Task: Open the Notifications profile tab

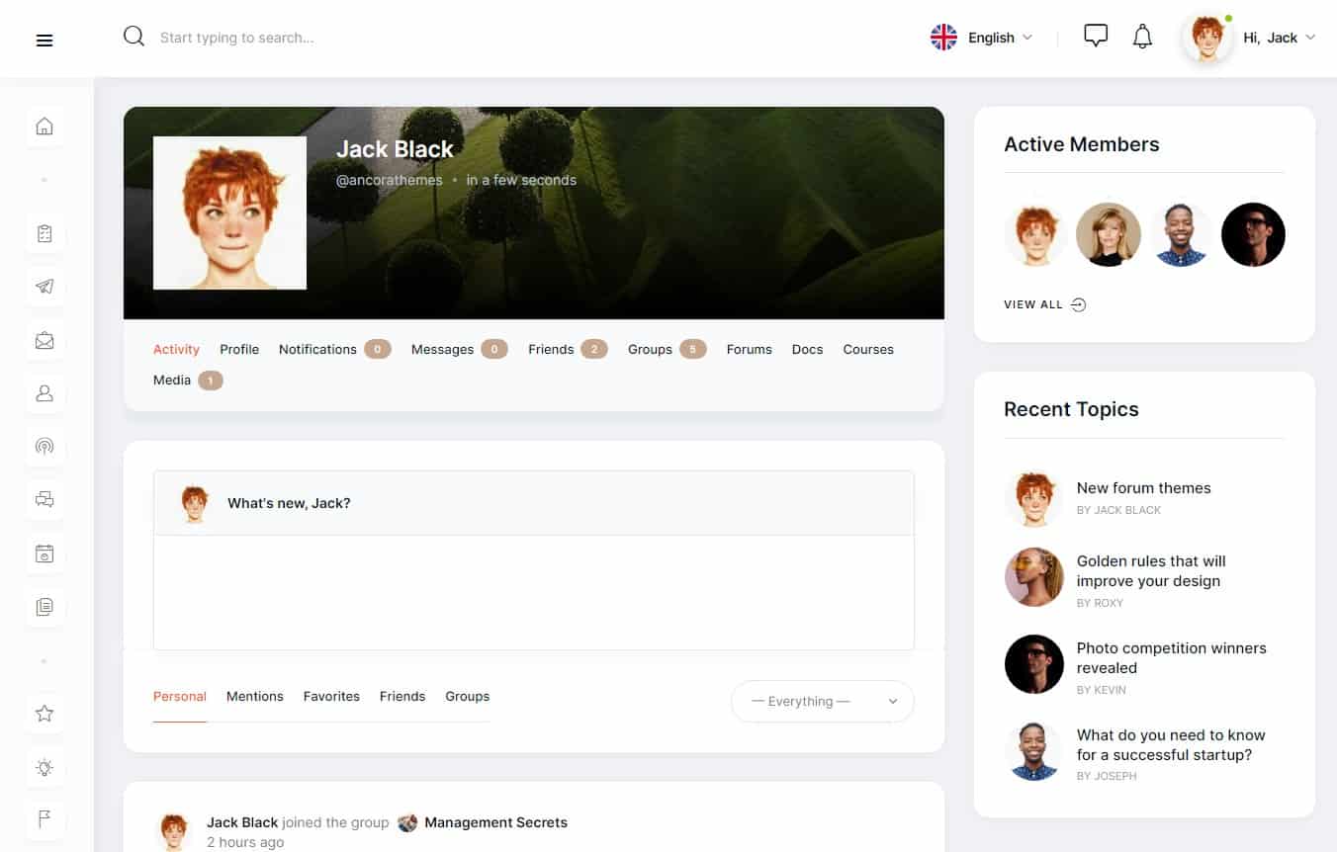Action: (317, 350)
